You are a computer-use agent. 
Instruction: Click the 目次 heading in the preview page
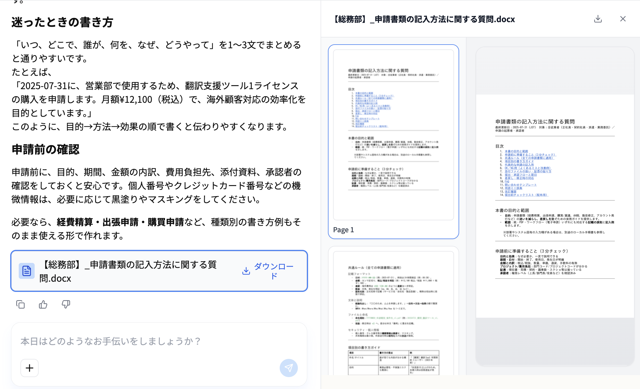tap(499, 146)
